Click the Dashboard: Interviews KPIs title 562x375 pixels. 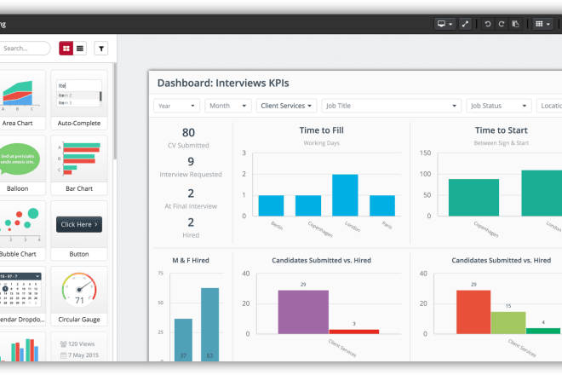[223, 83]
